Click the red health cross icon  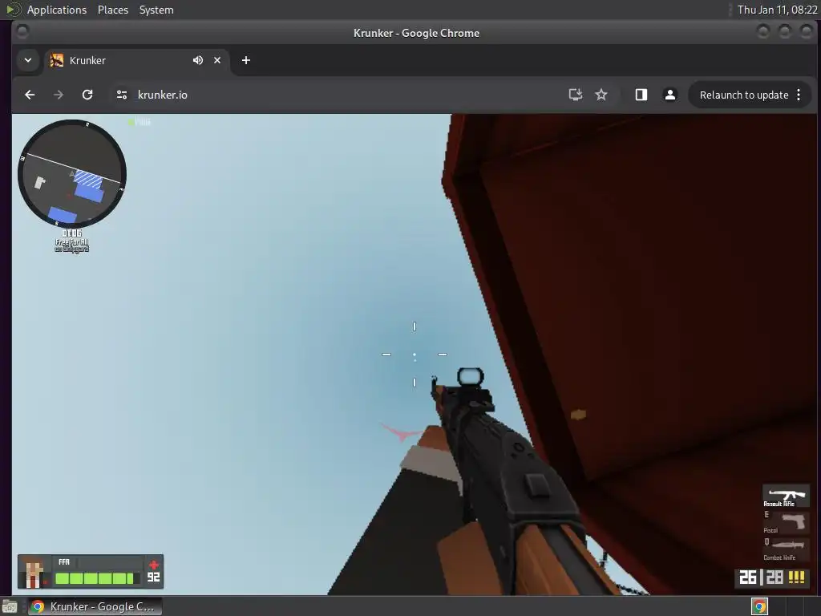tap(153, 565)
